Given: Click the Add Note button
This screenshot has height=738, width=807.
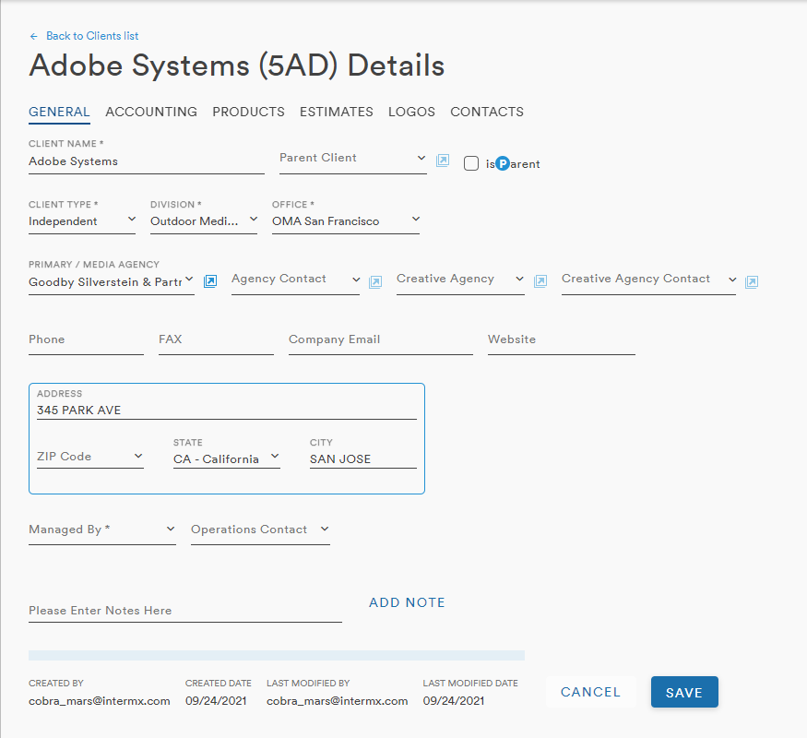Looking at the screenshot, I should click(407, 602).
